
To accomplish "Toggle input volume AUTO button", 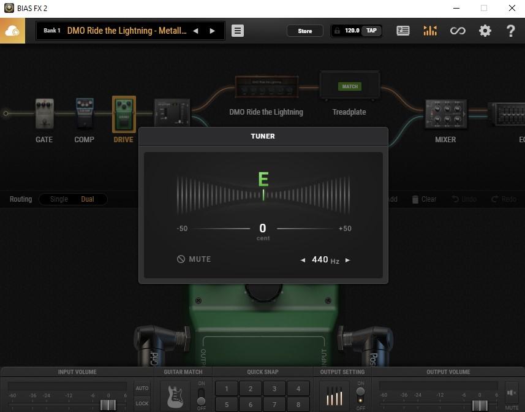I will 142,388.
